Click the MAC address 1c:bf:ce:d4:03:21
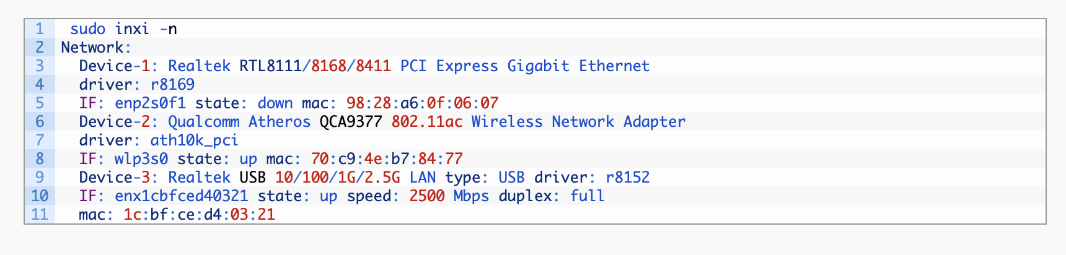The height and width of the screenshot is (255, 1066). [x=199, y=215]
